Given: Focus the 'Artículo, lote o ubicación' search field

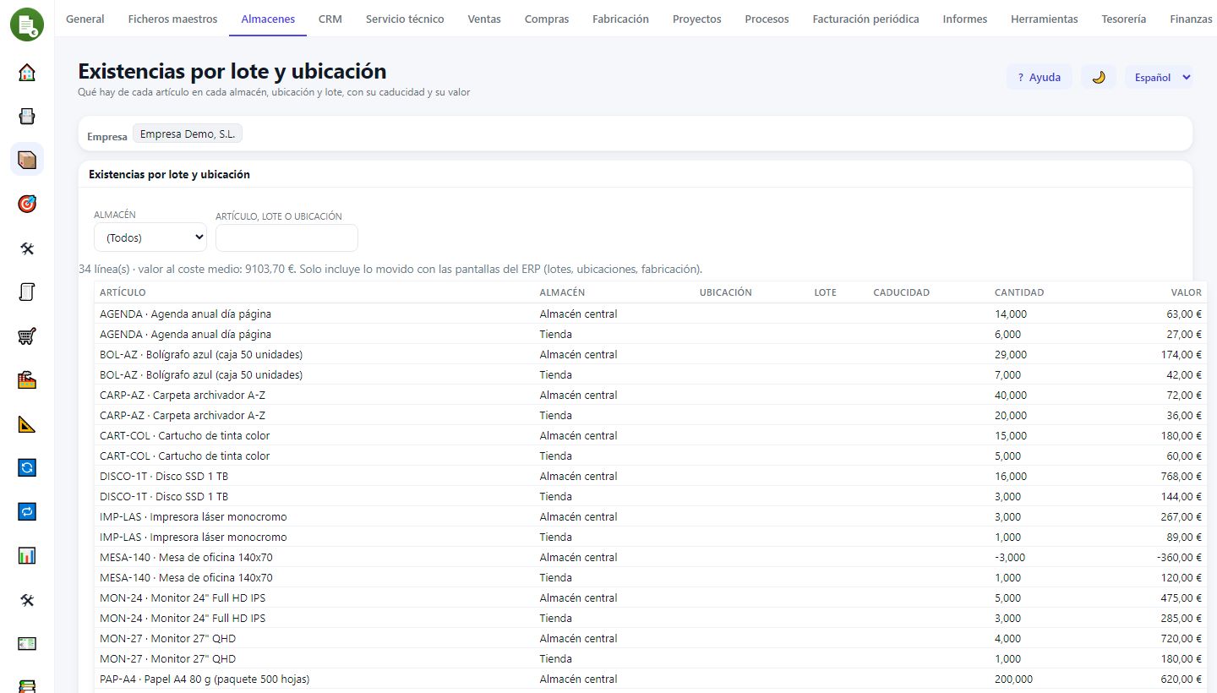Looking at the screenshot, I should click(287, 237).
